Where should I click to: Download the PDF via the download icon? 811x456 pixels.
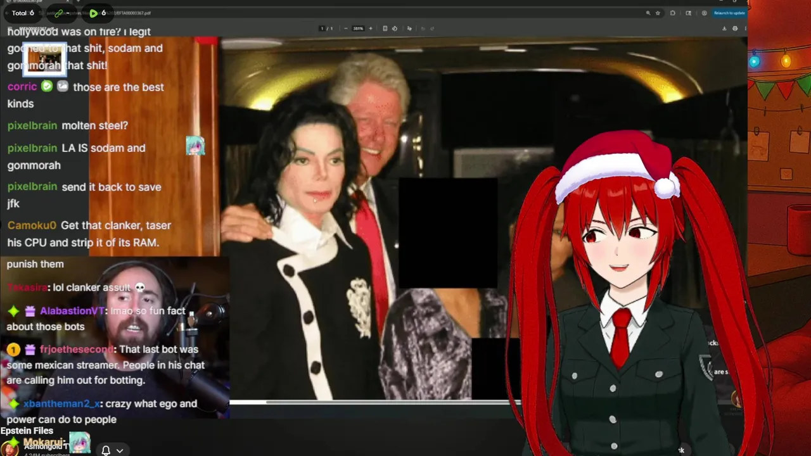pos(724,28)
